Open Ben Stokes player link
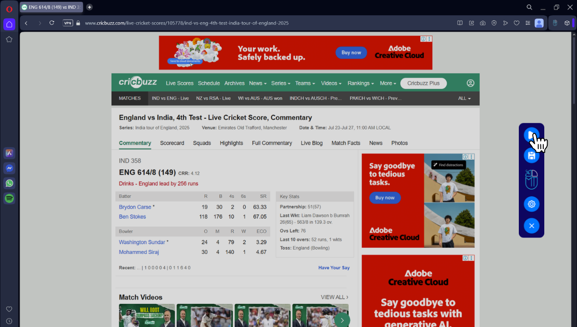The image size is (577, 327). click(x=132, y=217)
